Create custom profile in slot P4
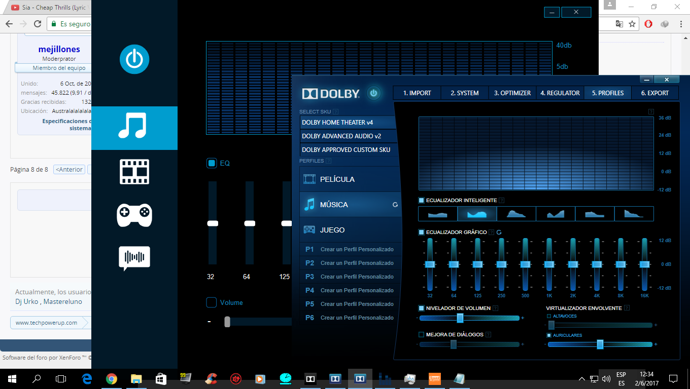Screen dimensions: 690x389 (x=350, y=290)
